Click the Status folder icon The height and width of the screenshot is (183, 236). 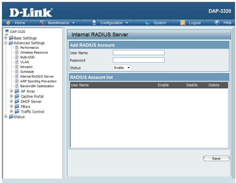(x=11, y=117)
